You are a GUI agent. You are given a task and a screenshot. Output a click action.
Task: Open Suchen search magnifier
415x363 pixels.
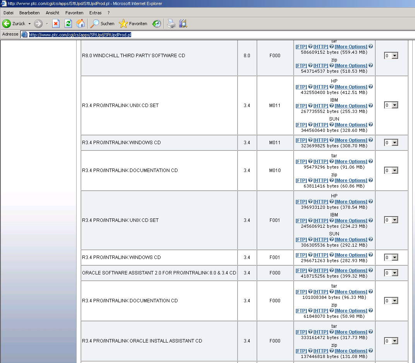(94, 24)
